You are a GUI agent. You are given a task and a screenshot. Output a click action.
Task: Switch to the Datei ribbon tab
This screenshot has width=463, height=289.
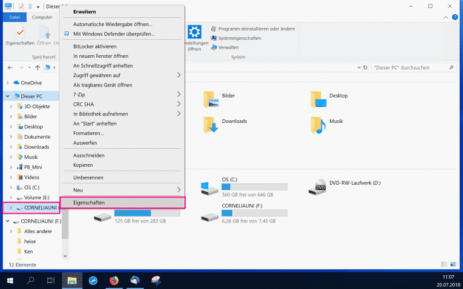(x=14, y=17)
